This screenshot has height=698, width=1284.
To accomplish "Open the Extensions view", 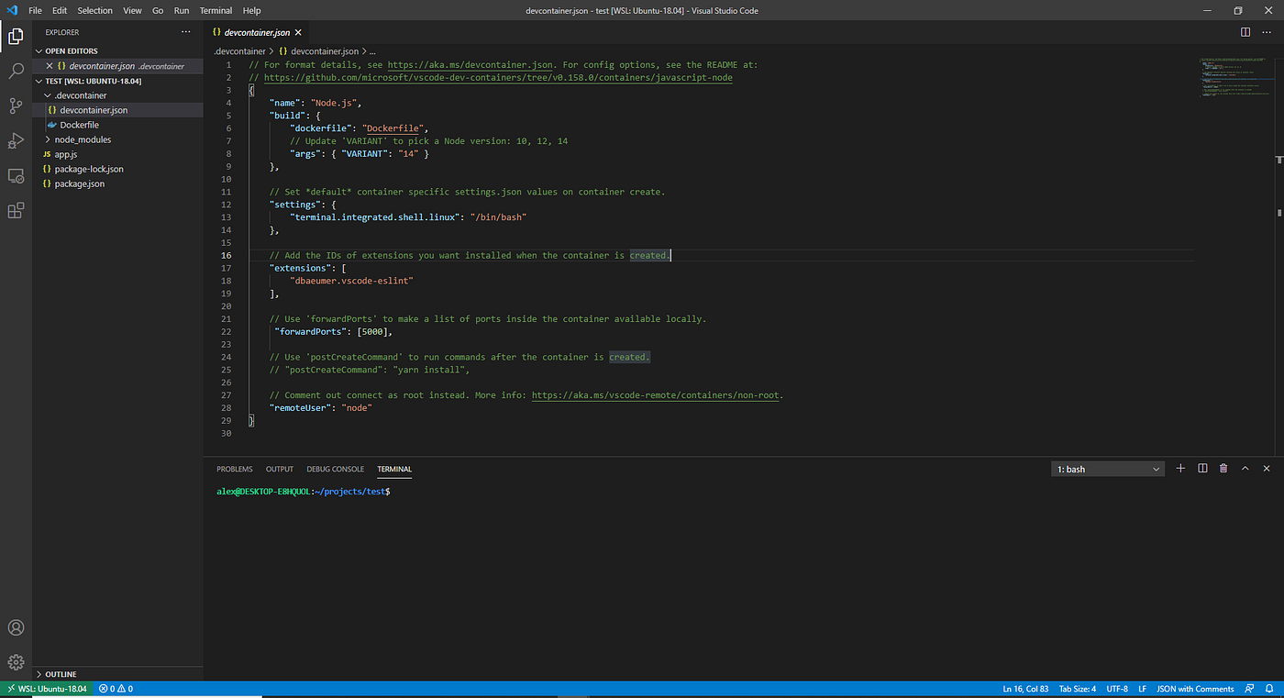I will [16, 210].
